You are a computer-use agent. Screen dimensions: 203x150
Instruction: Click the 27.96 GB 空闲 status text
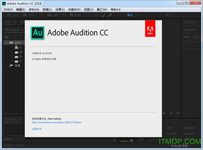click(x=179, y=146)
